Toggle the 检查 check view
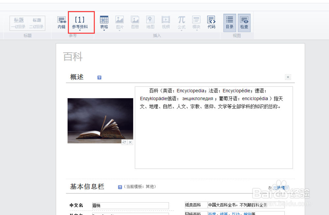Image resolution: width=329 pixels, height=215 pixels. coord(244,22)
